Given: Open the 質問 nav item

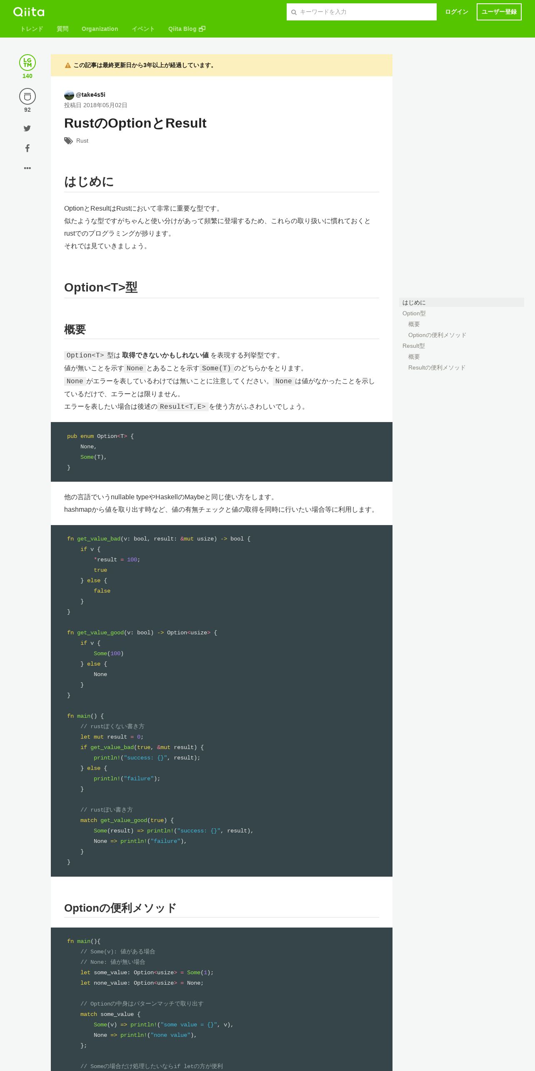Looking at the screenshot, I should (62, 29).
